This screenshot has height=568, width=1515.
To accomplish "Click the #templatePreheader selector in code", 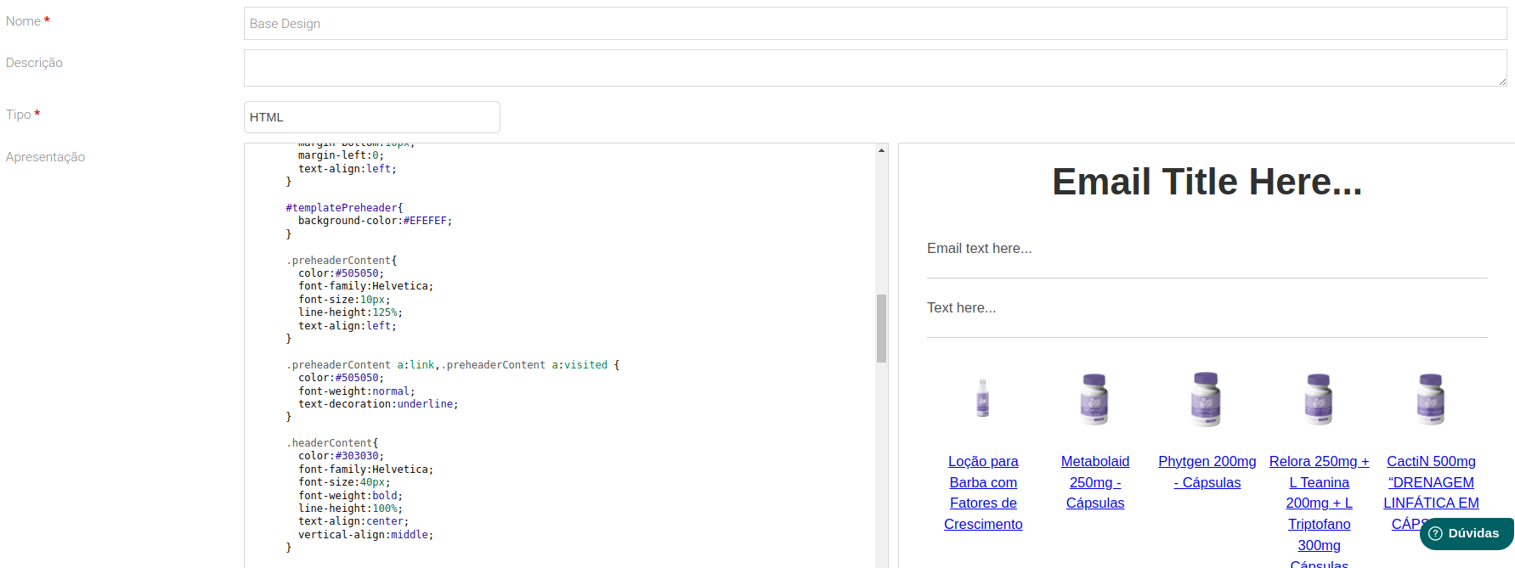I will click(x=344, y=208).
